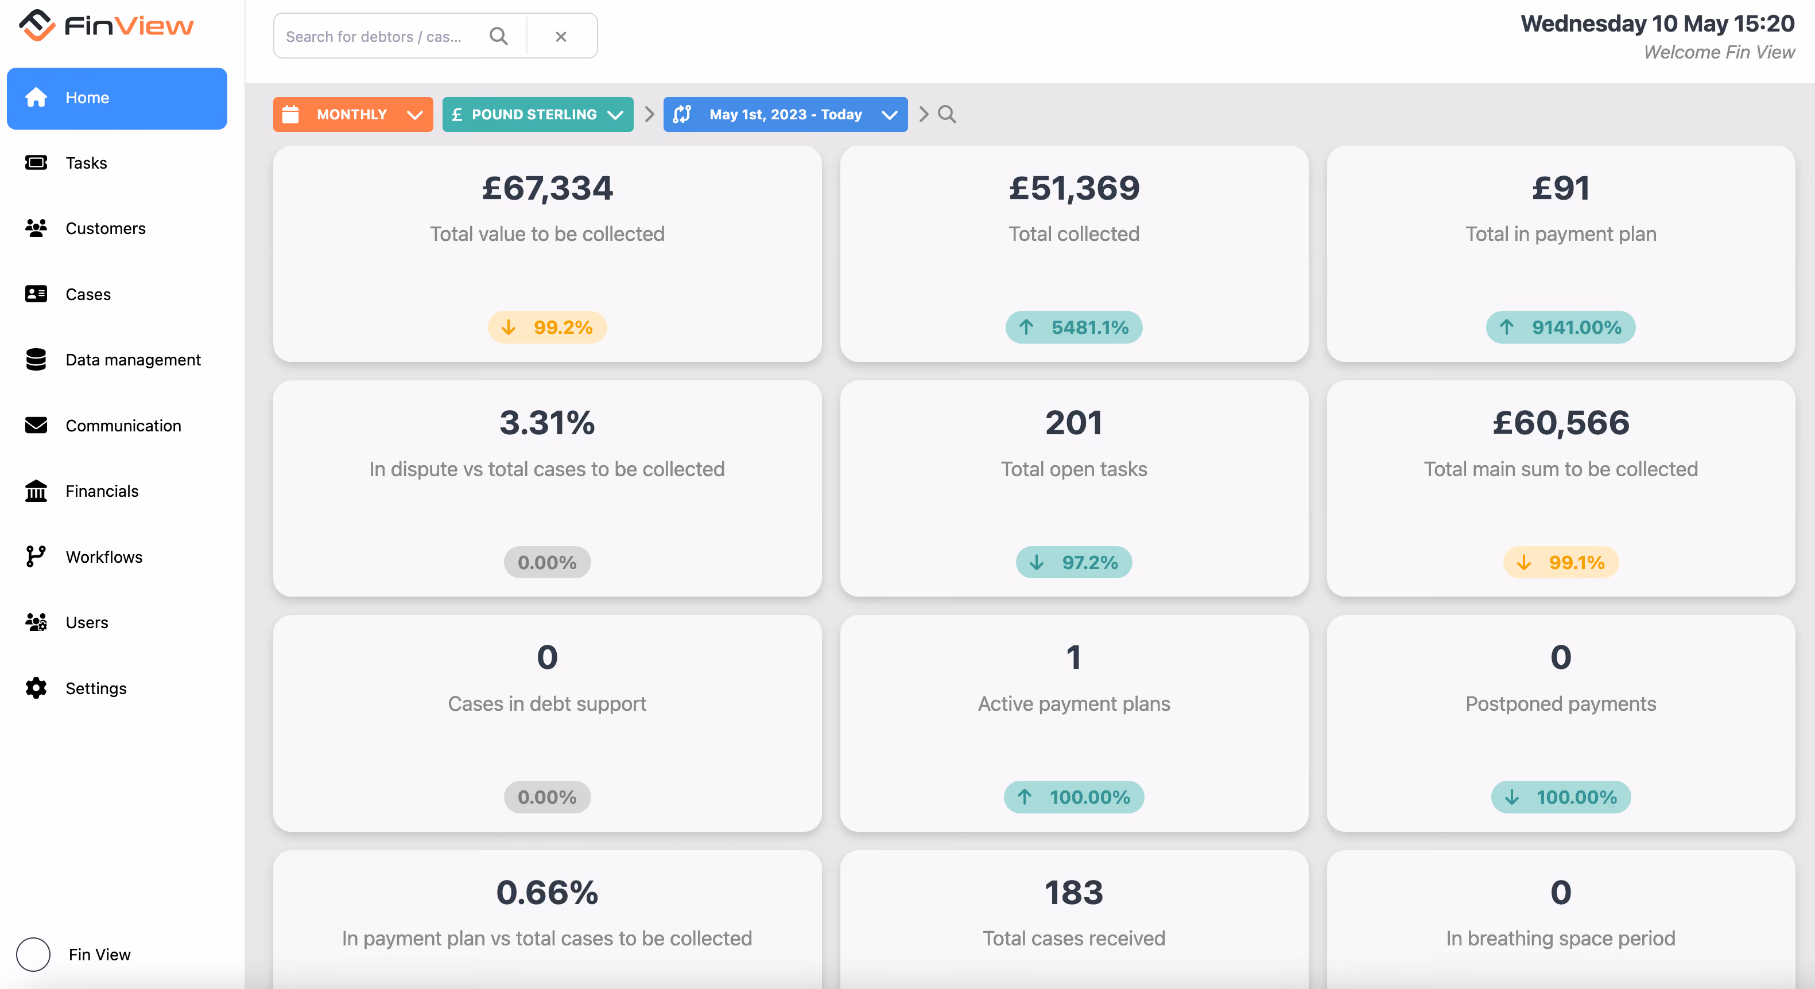Navigate to Cases section

[x=117, y=294]
